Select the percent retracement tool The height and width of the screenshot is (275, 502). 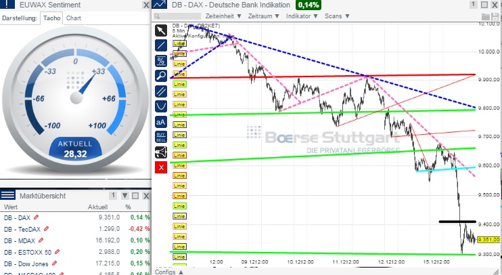point(161,60)
